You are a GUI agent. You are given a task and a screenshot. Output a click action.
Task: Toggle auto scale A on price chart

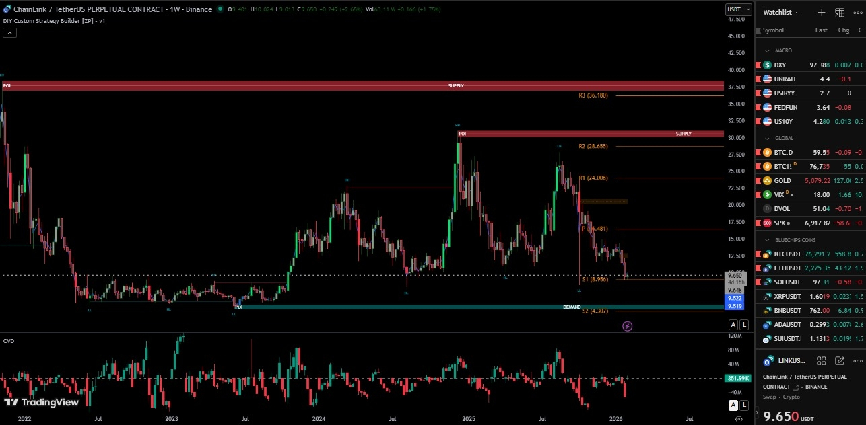pos(733,325)
